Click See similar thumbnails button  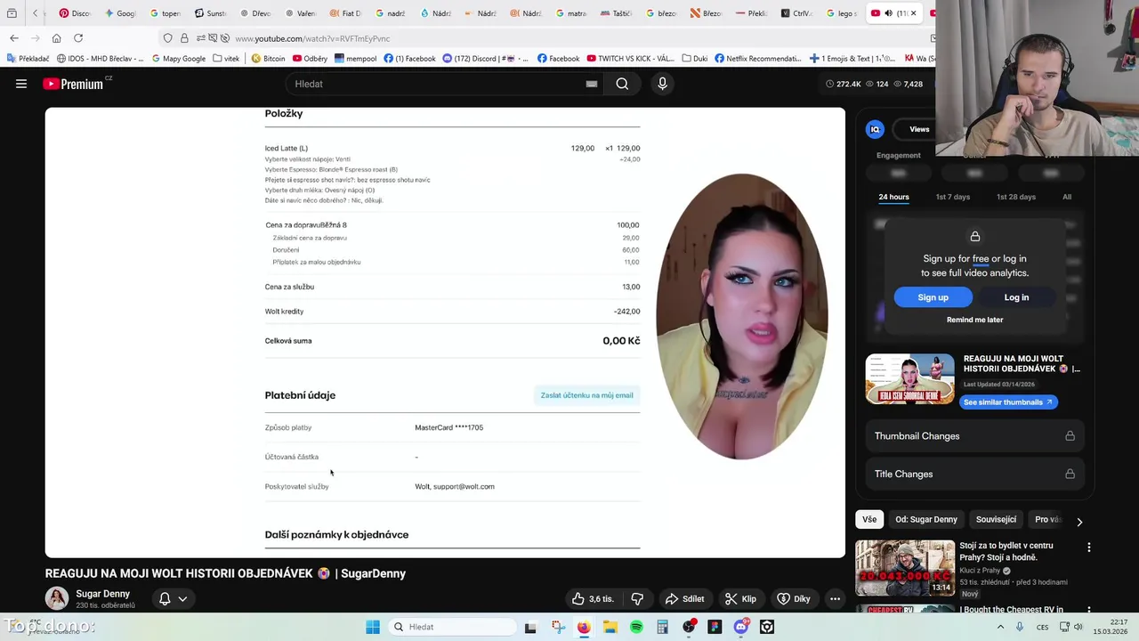[x=1007, y=402]
